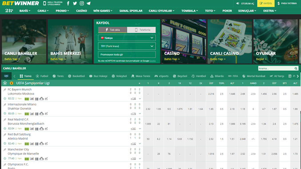Open the CANLI BAHİSLER banner
301x169 pixels.
24,41
